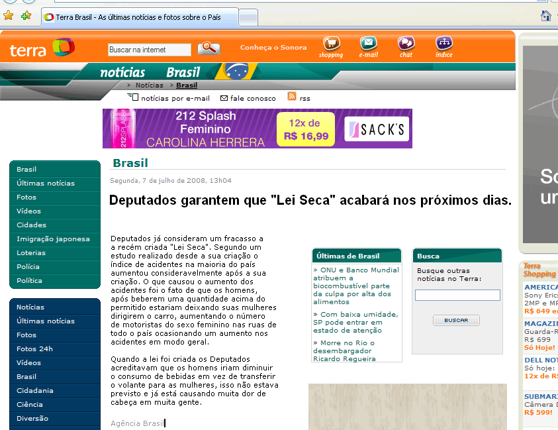Open Polícia menu item
Image resolution: width=558 pixels, height=430 pixels.
pos(55,266)
